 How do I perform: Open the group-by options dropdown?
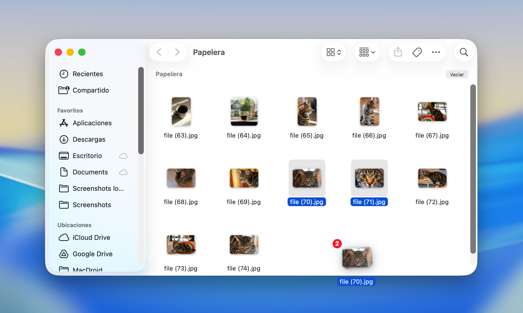point(367,52)
